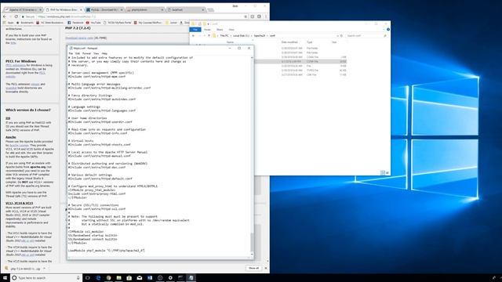Switch Explorer to details view via corner icon

383,173
